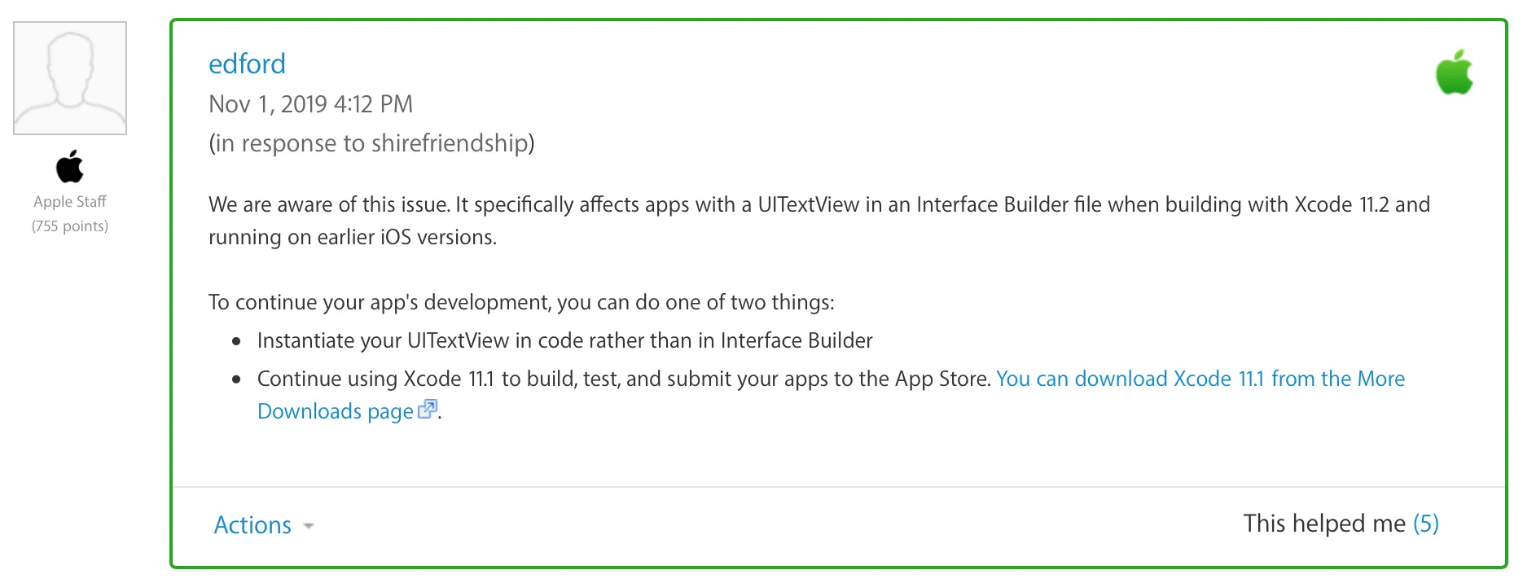
Task: Click the "running on earlier iOS versions" line
Action: pyautogui.click(x=352, y=237)
